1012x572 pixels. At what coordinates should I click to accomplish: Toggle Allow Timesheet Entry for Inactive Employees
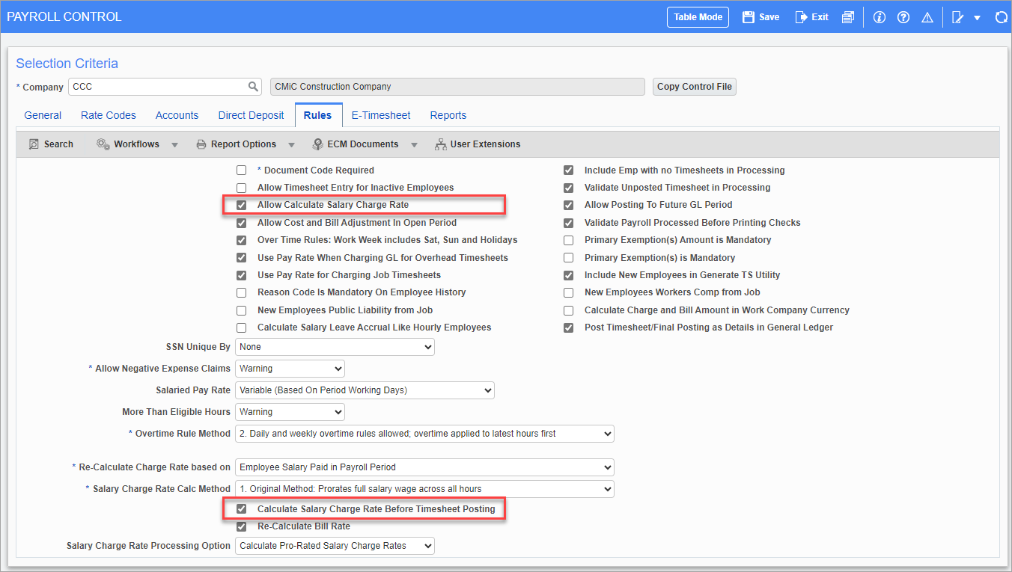coord(241,188)
